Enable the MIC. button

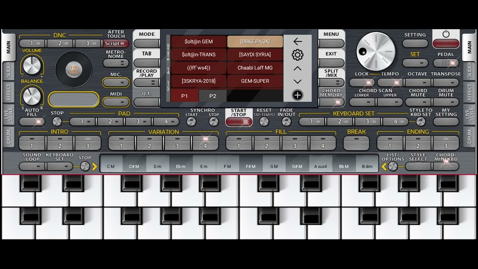[x=116, y=83]
